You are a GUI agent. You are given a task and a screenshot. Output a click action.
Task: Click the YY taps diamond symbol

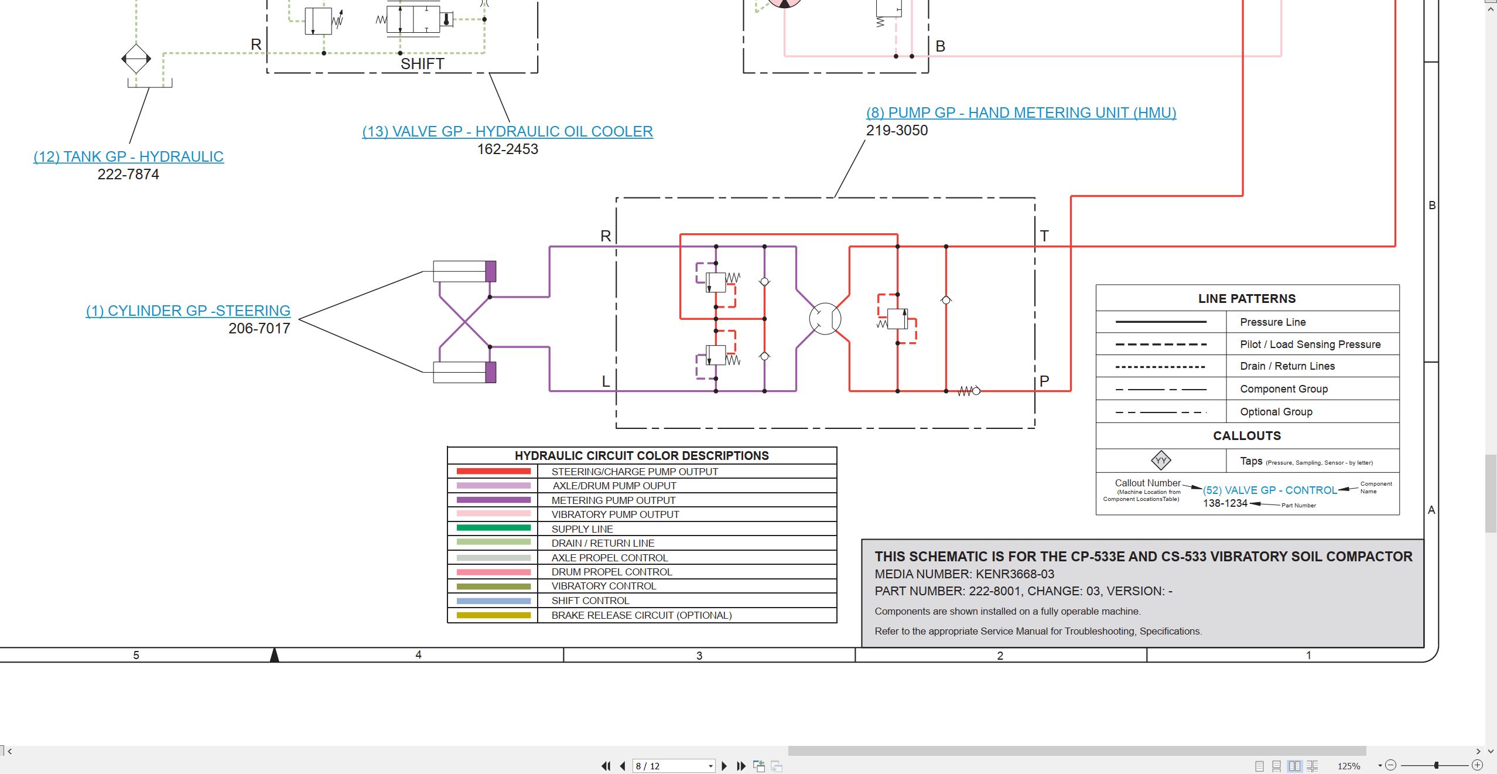(x=1161, y=461)
